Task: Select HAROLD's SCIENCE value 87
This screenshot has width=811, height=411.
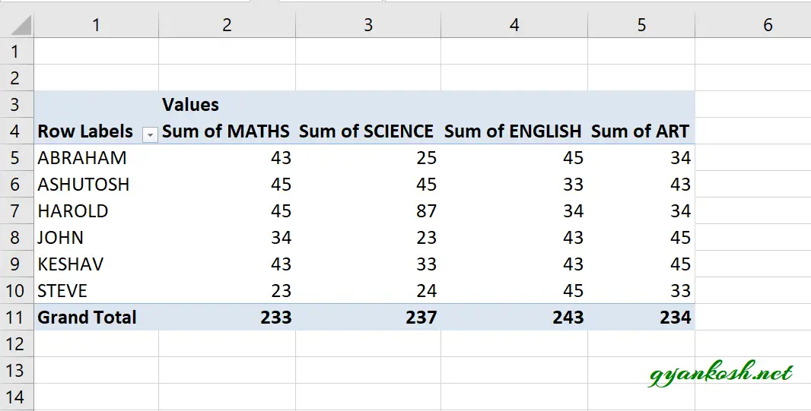Action: pyautogui.click(x=368, y=210)
